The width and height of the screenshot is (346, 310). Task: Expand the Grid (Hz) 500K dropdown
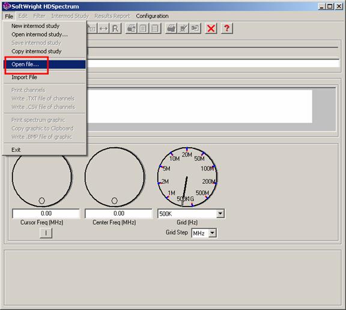(x=220, y=214)
